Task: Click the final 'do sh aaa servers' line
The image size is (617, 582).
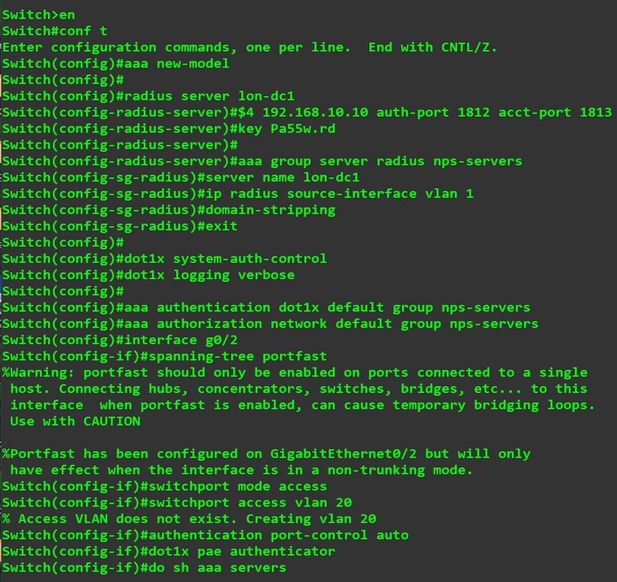Action: pyautogui.click(x=144, y=568)
